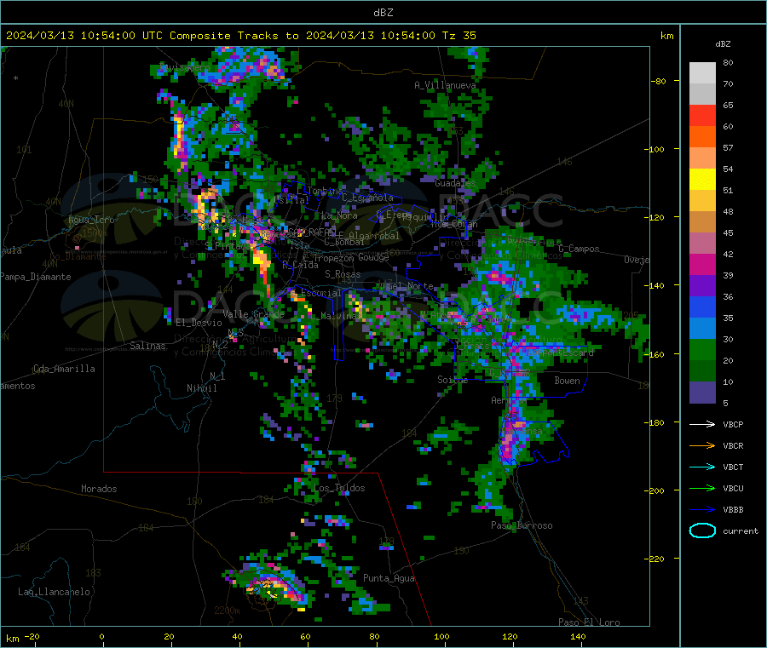Click the 'N_1' map label

pyautogui.click(x=217, y=376)
